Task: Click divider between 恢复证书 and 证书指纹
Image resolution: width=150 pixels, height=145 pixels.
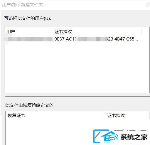Action: coord(105,116)
